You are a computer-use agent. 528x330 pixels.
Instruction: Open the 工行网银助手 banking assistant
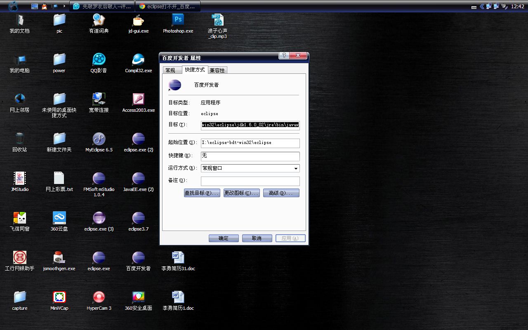tap(19, 258)
